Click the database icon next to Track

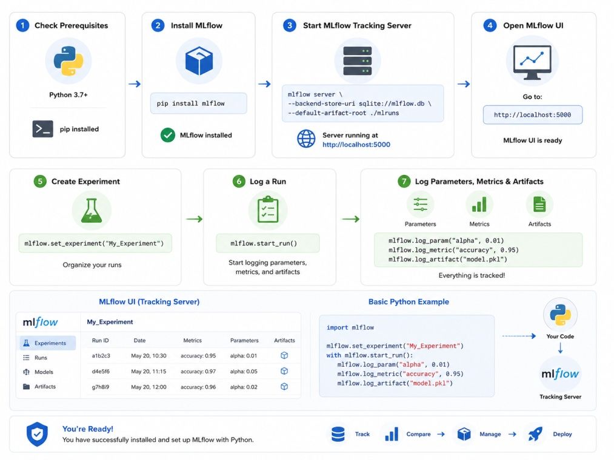(x=338, y=434)
